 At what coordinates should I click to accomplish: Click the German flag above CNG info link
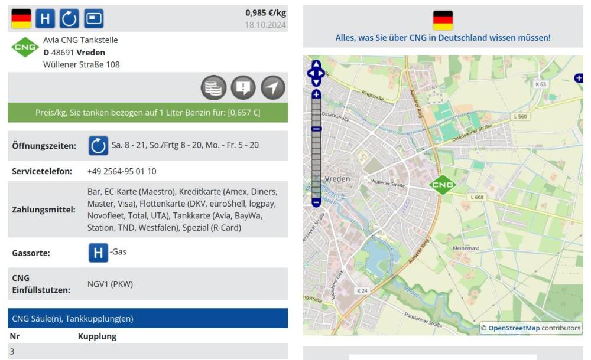[x=443, y=20]
